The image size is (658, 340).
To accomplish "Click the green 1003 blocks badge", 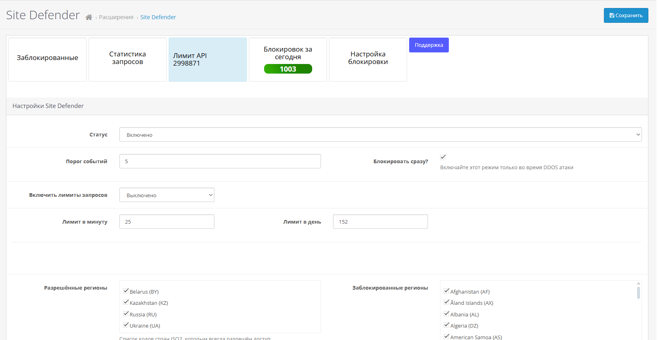I will (288, 69).
